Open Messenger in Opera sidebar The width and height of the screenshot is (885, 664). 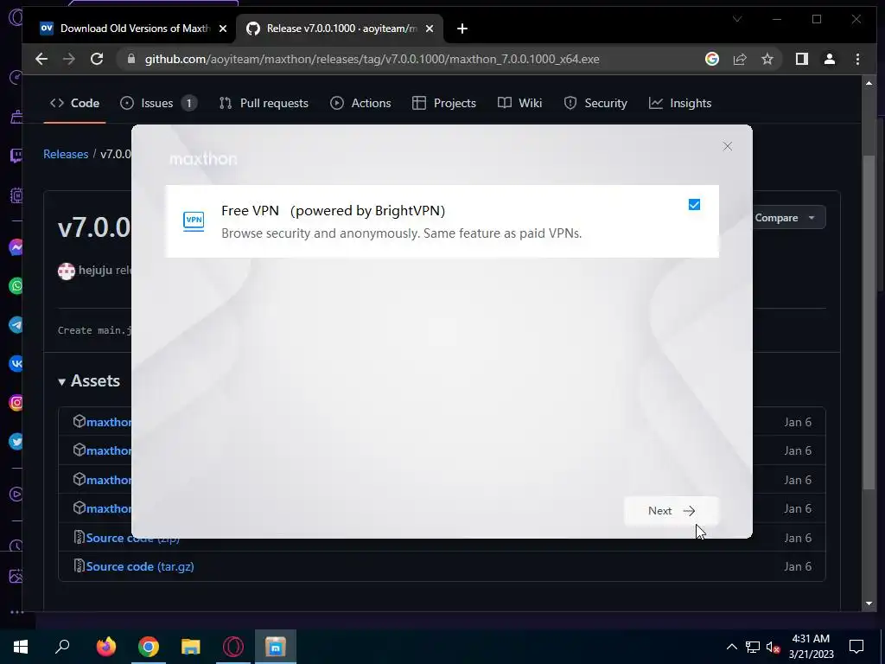click(x=16, y=247)
